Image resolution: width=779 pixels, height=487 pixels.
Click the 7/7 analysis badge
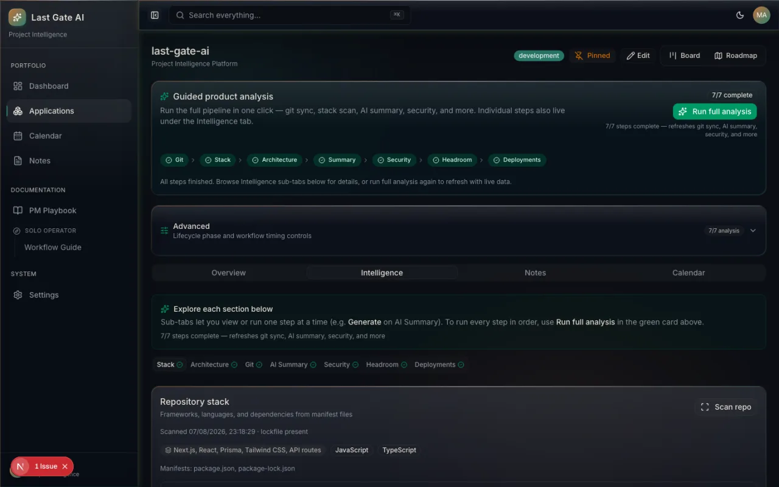[x=724, y=231]
